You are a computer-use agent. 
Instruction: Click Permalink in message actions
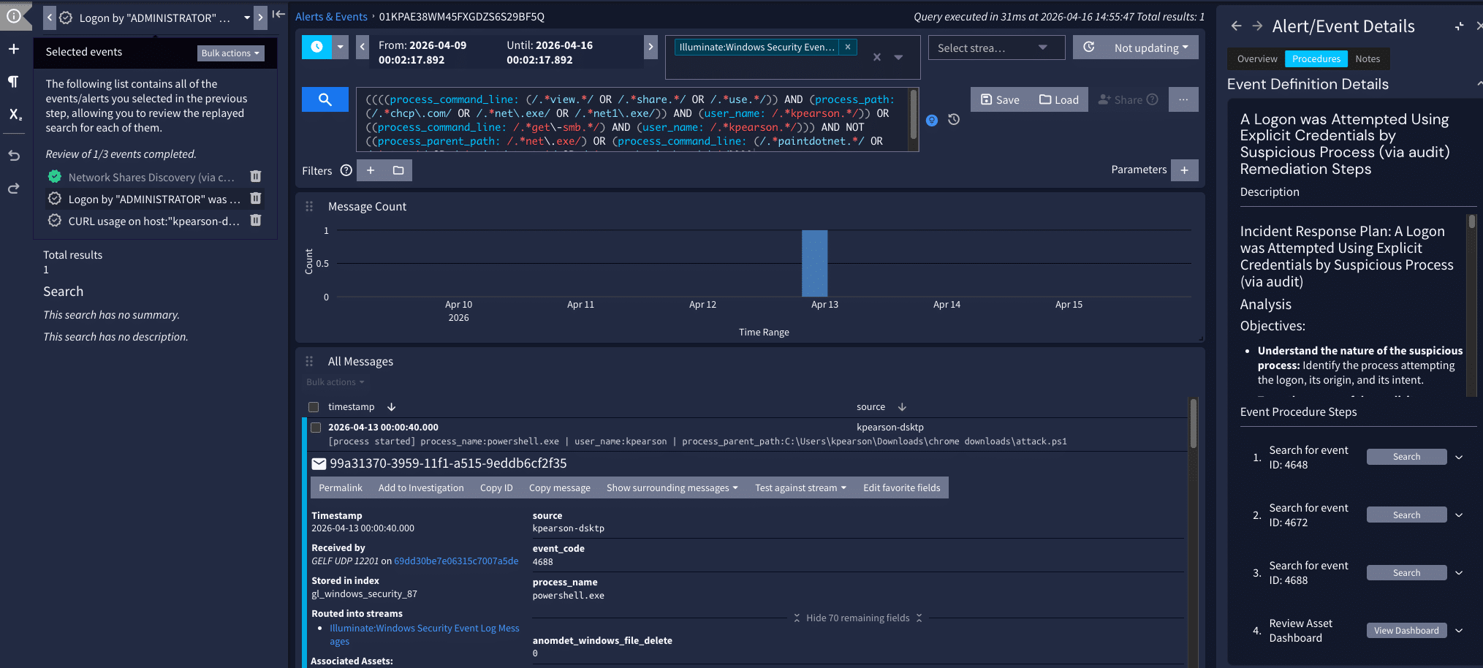pos(341,487)
